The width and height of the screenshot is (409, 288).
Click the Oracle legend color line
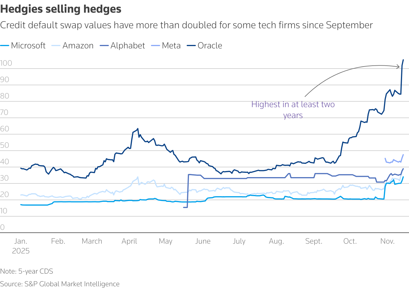click(191, 46)
